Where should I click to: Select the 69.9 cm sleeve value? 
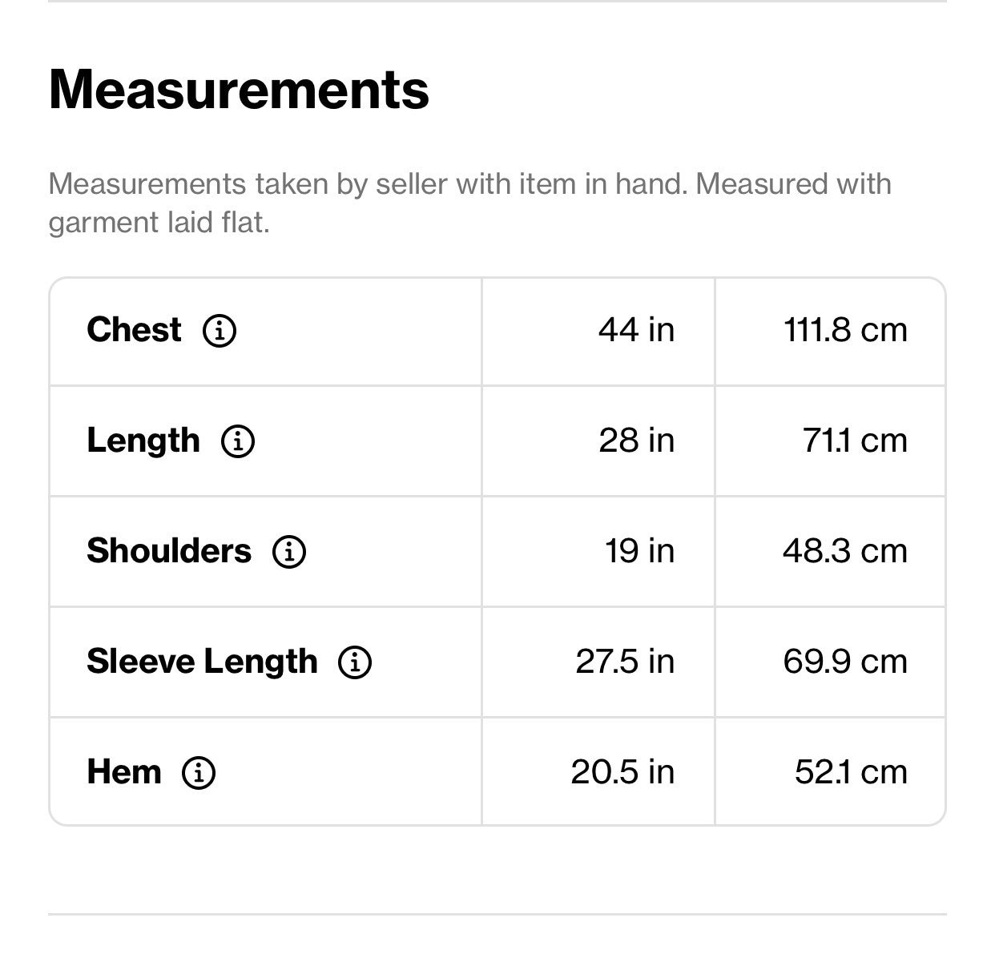[x=846, y=662]
